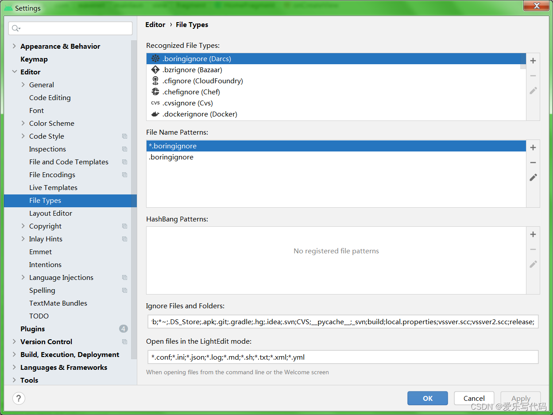Confirm settings with the OK button
553x415 pixels.
click(x=428, y=398)
